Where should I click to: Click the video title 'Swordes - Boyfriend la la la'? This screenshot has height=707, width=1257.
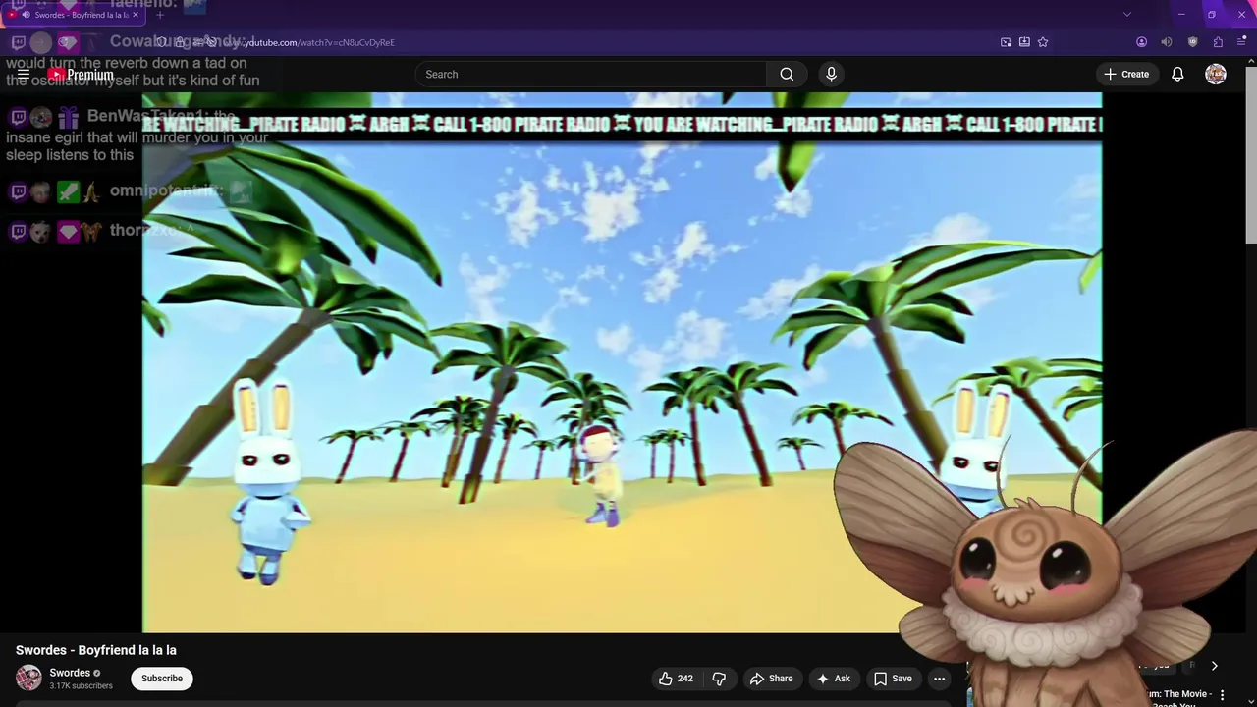(x=96, y=650)
